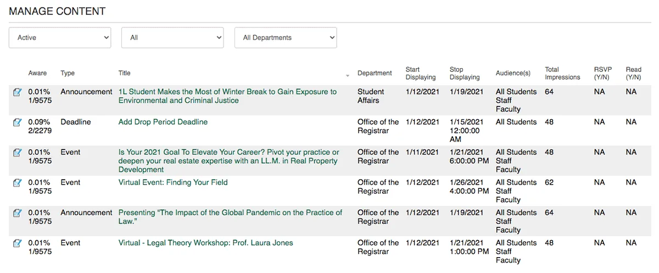Image resolution: width=659 pixels, height=273 pixels.
Task: Expand the All Departments dropdown
Action: (286, 38)
